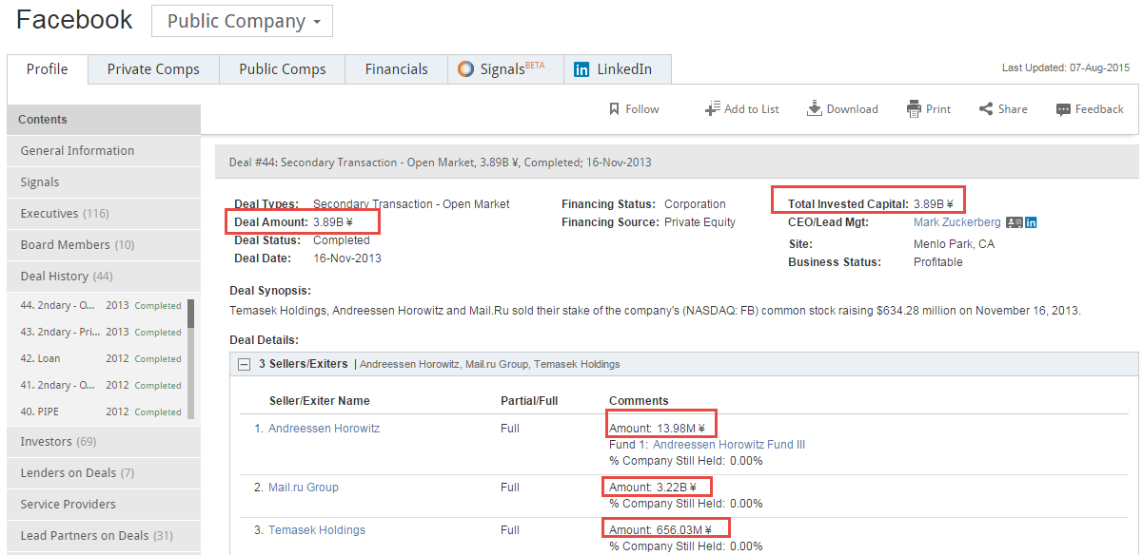Switch to the Private Comps tab

pos(153,69)
